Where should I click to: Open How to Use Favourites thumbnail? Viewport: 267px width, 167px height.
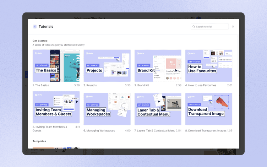click(209, 66)
